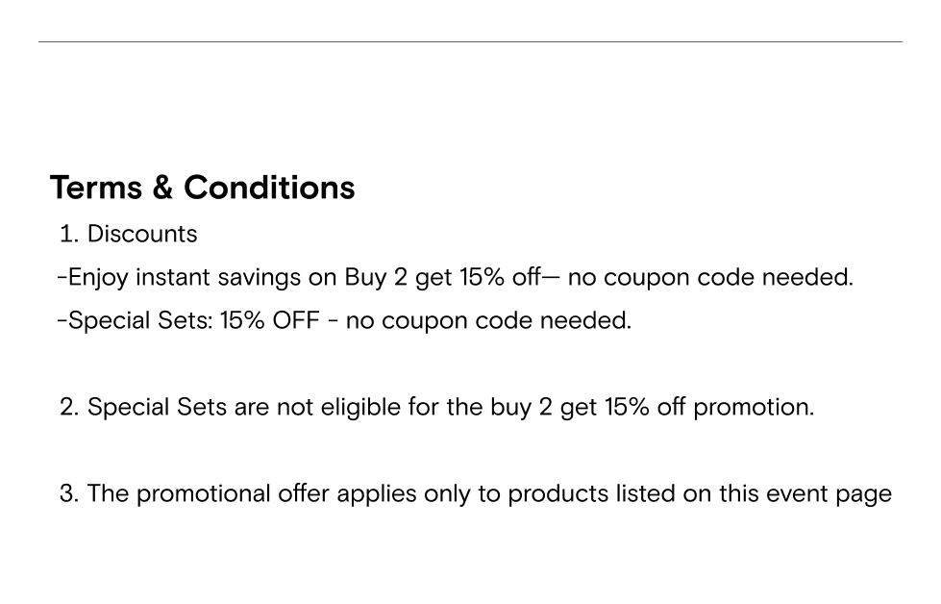
Task: Click the word "Enjoy" in the first bullet
Action: (98, 278)
